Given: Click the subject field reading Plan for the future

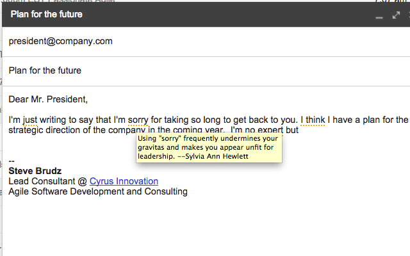Looking at the screenshot, I should 206,70.
